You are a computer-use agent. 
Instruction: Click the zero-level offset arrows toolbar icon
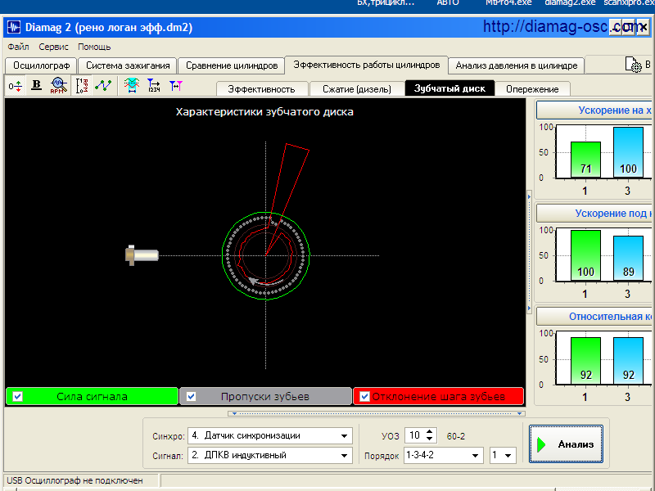[15, 86]
